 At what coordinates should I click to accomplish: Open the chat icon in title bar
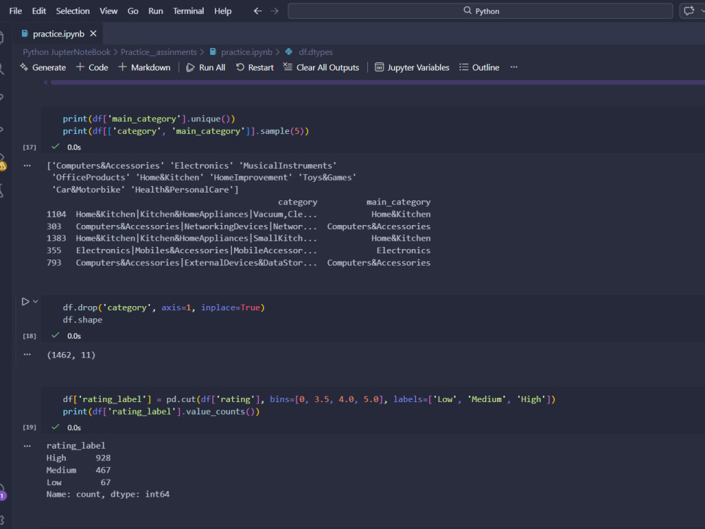[689, 11]
